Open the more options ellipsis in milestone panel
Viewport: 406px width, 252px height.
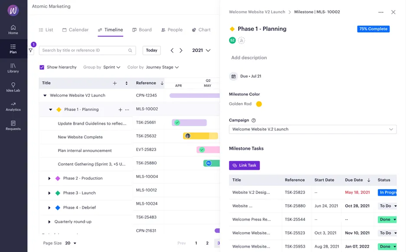381,12
